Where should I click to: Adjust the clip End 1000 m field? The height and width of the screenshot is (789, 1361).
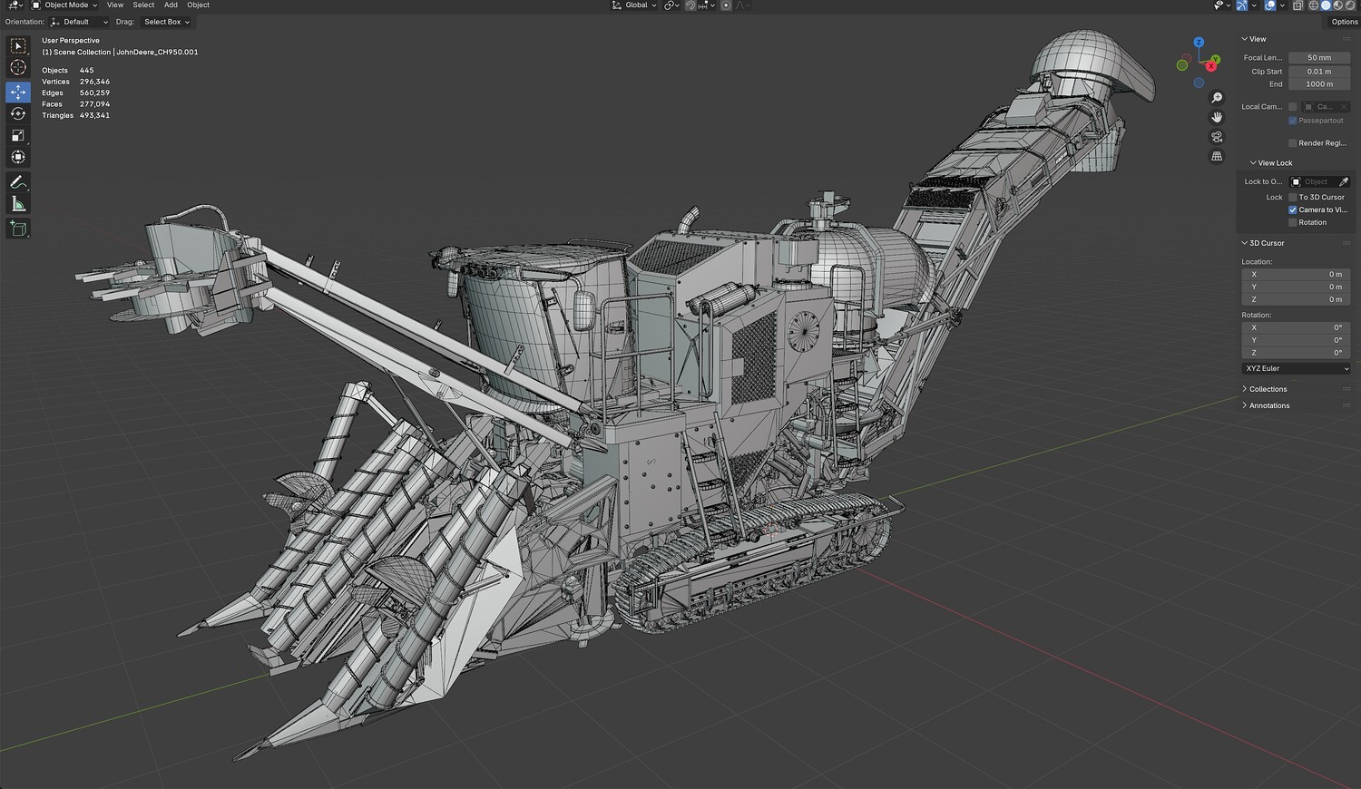(1319, 84)
